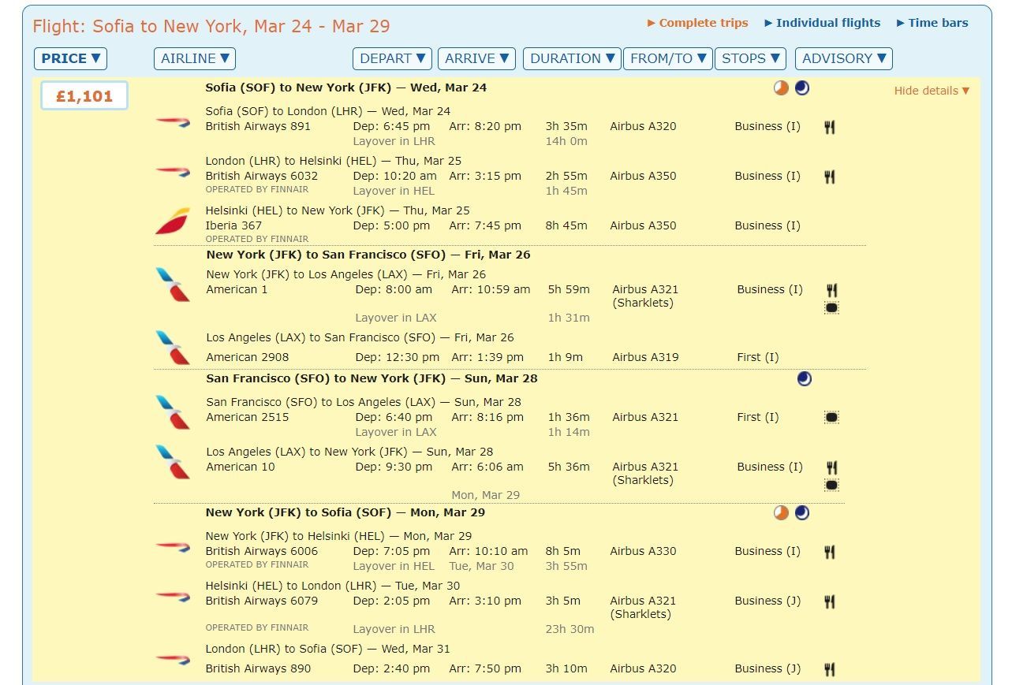Collapse itinerary with Hide details
Image resolution: width=1012 pixels, height=685 pixels.
pyautogui.click(x=932, y=91)
